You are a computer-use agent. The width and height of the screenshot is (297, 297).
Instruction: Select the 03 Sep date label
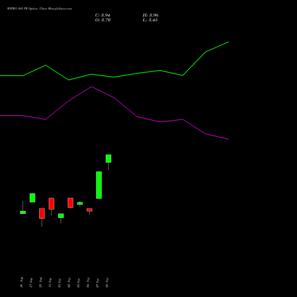tap(78, 282)
